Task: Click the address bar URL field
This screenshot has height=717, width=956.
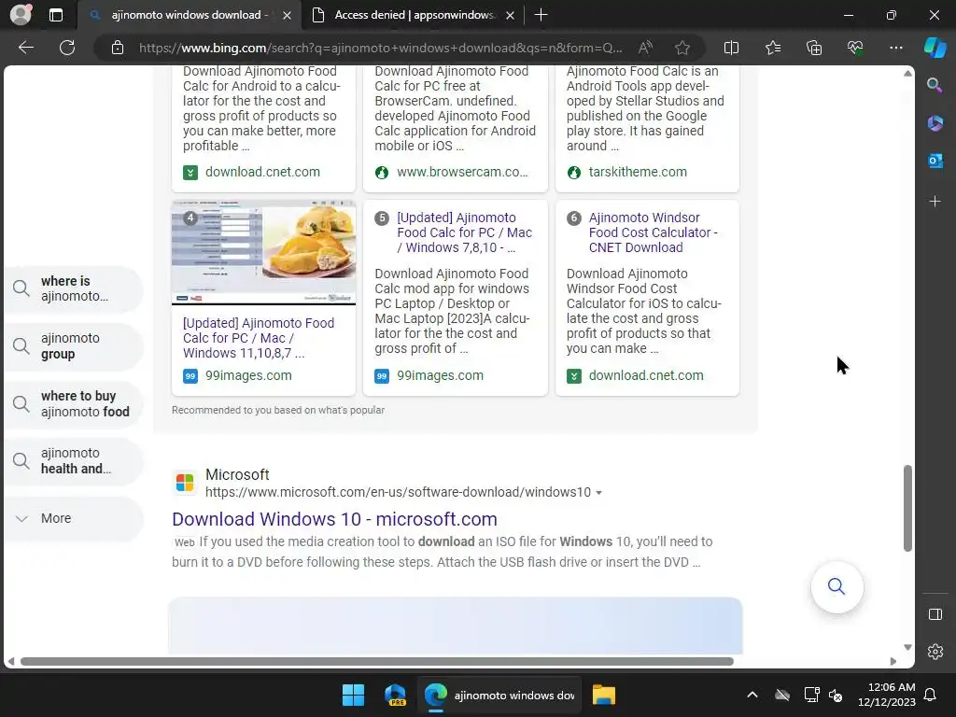Action: [x=380, y=48]
